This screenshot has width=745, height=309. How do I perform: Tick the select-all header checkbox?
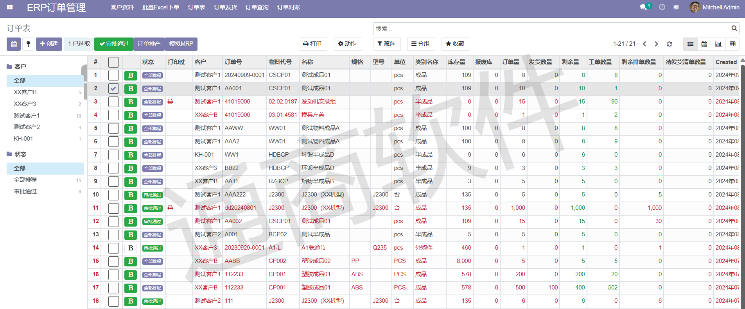(113, 62)
